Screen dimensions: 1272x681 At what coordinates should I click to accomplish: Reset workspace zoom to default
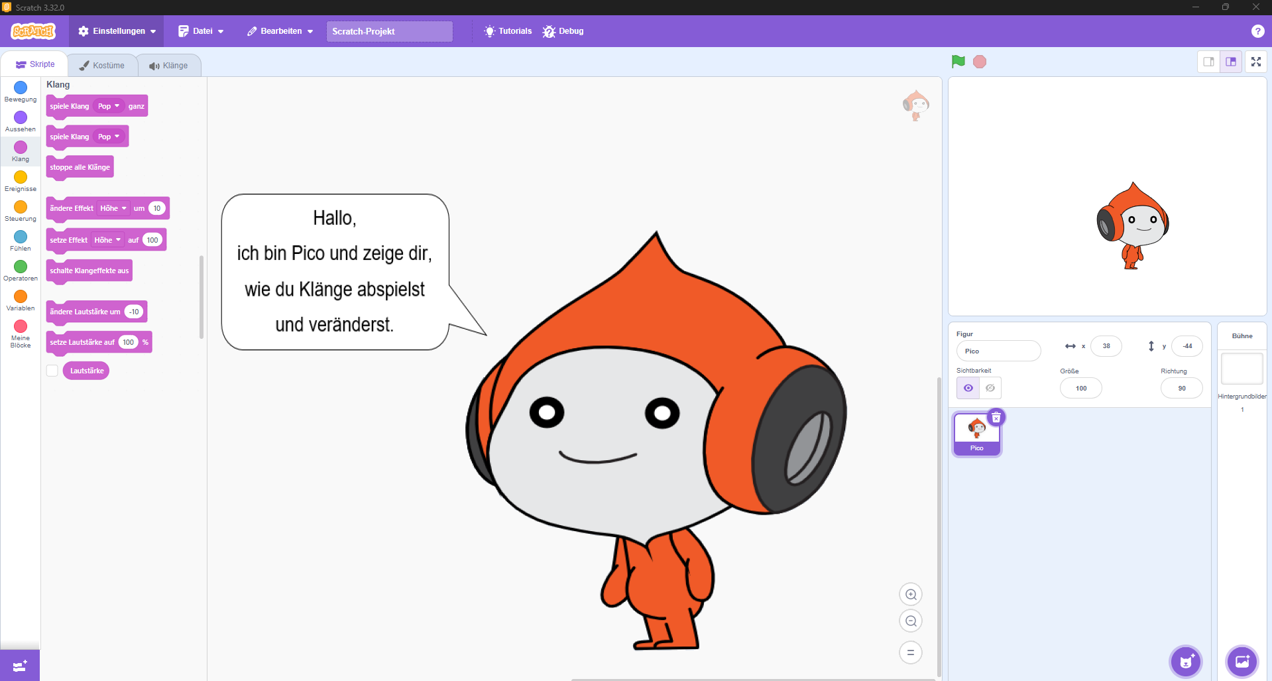click(911, 652)
